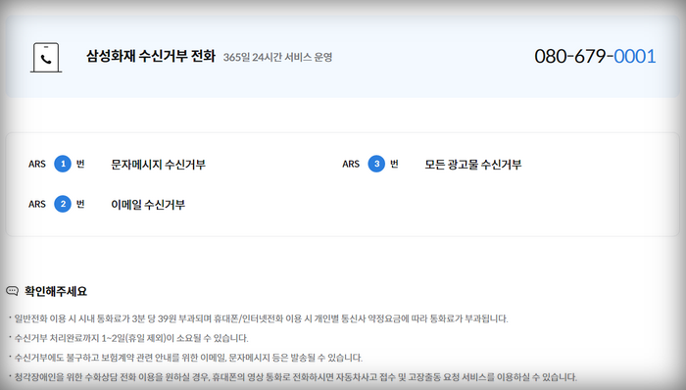Click the note about 수신거부 처리완료까지 1~2일
The height and width of the screenshot is (390, 686).
pos(131,338)
